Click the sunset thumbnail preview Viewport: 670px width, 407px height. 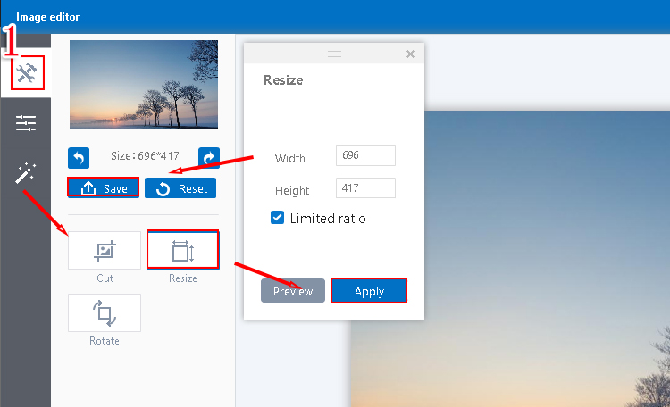[143, 85]
